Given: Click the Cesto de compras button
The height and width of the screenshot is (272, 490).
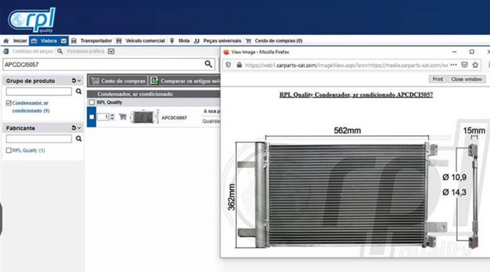Looking at the screenshot, I should pos(118,81).
